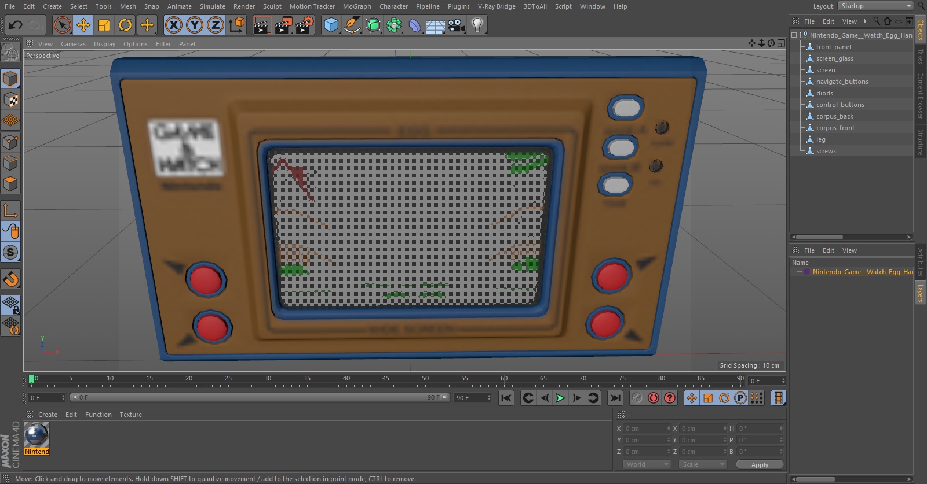Open material manager Texture menu
The image size is (927, 484).
pos(130,415)
